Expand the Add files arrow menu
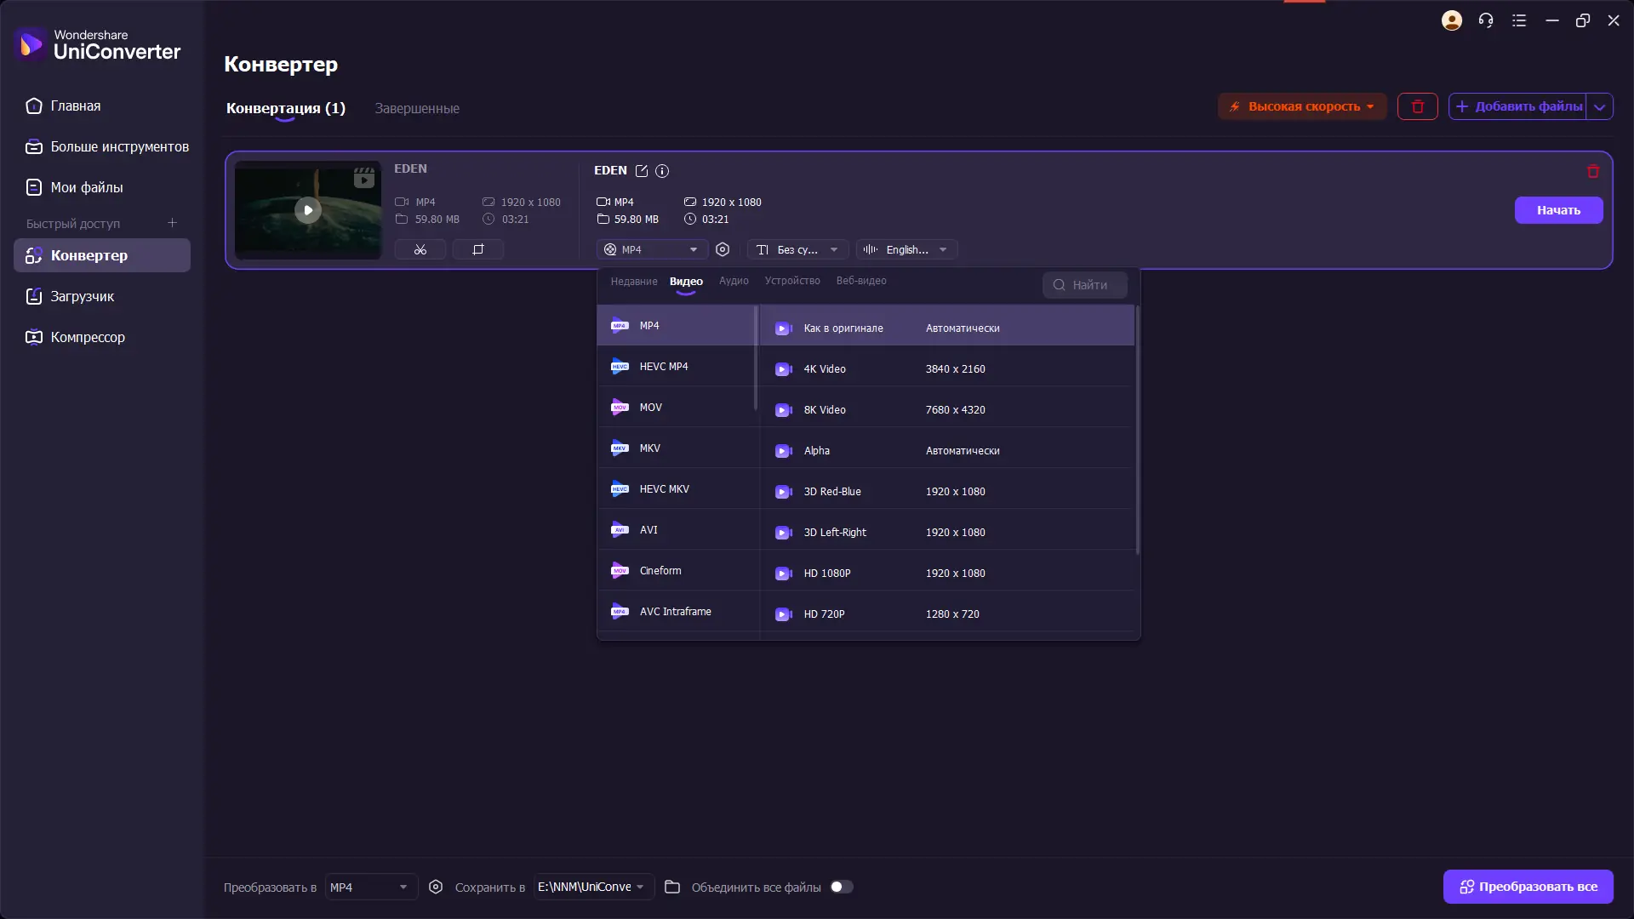 point(1600,106)
